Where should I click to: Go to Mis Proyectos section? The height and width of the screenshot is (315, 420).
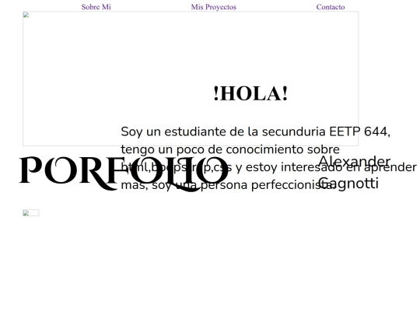pyautogui.click(x=213, y=7)
